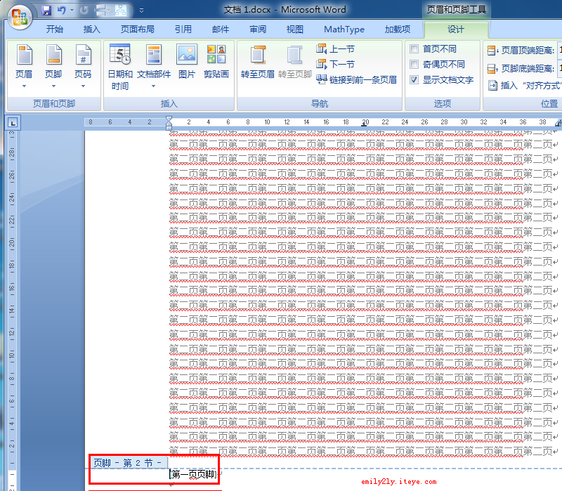Open the 加载项 tab

398,29
